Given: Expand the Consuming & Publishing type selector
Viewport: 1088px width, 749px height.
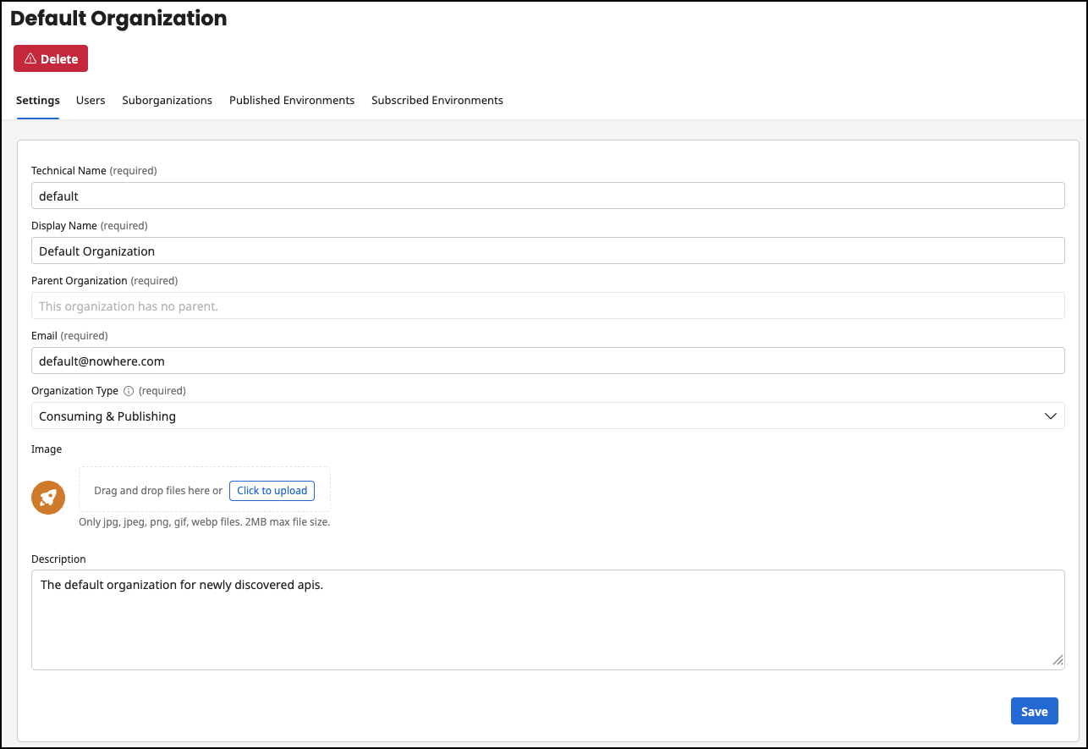Looking at the screenshot, I should click(548, 416).
